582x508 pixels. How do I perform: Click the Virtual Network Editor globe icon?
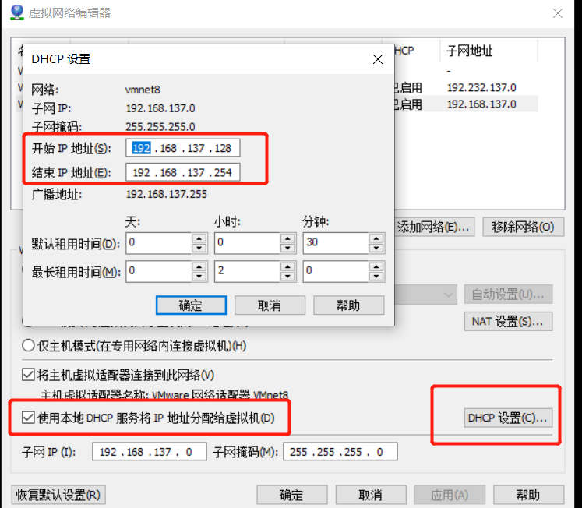(16, 12)
